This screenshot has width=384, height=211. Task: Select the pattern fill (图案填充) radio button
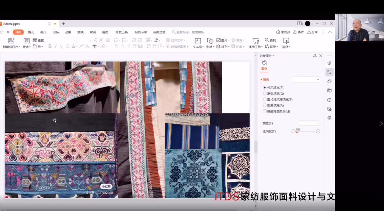pos(265,105)
